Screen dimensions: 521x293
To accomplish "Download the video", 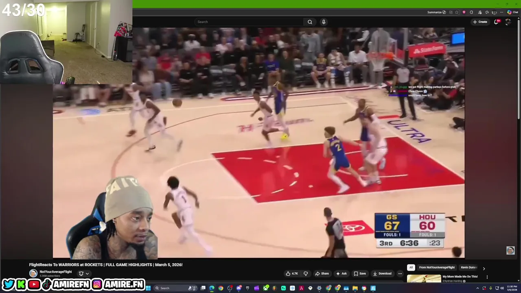I will 383,273.
